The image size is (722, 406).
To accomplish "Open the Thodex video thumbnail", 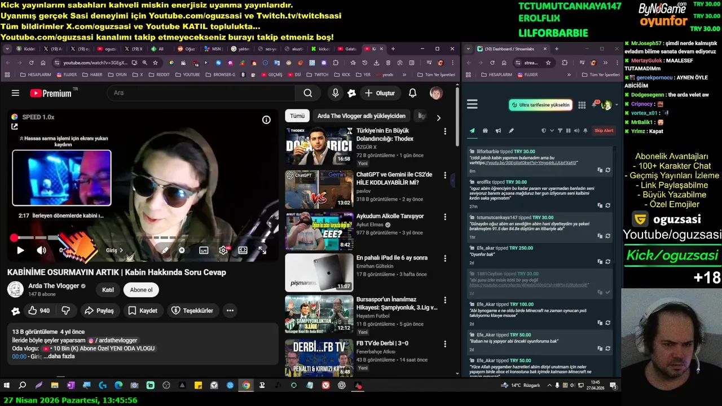I will (x=319, y=146).
